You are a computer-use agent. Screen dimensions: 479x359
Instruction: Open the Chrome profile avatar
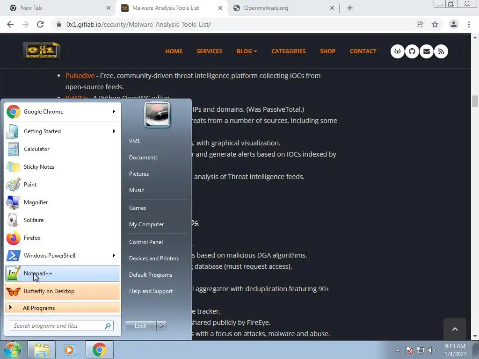tap(454, 24)
